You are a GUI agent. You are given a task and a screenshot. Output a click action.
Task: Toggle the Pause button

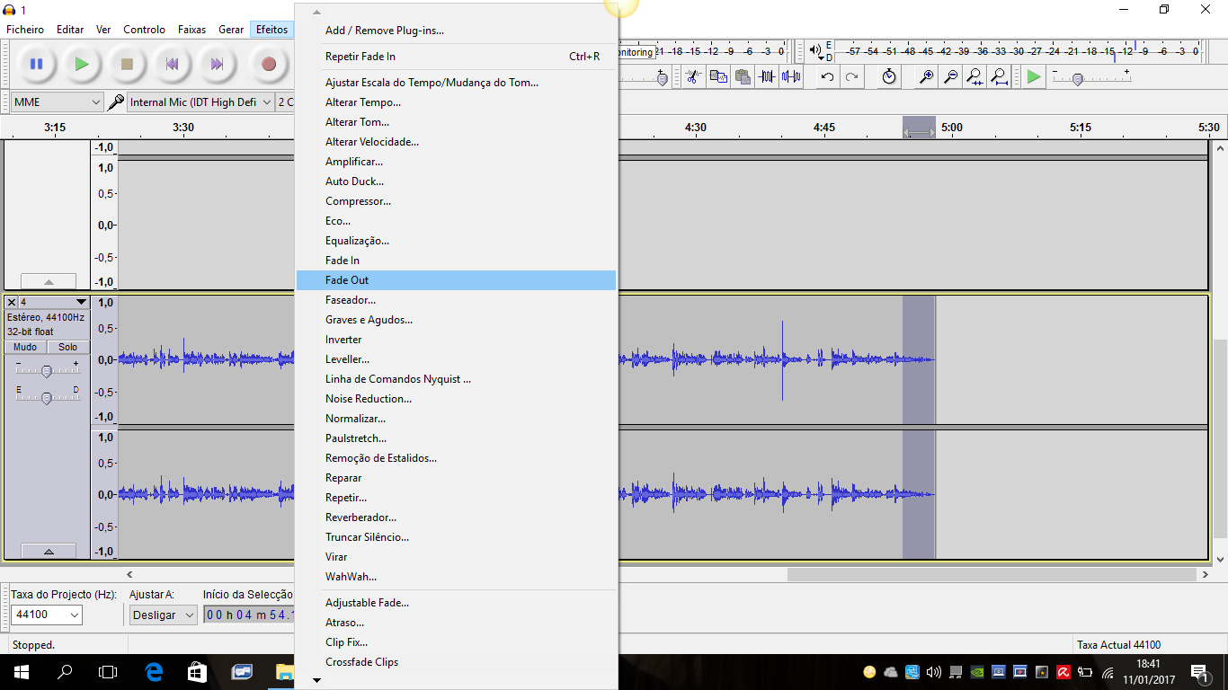(36, 64)
